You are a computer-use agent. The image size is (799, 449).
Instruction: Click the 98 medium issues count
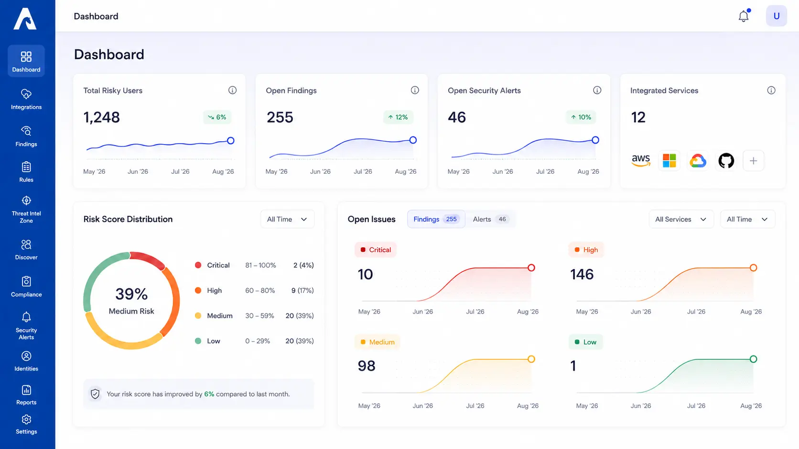[367, 366]
